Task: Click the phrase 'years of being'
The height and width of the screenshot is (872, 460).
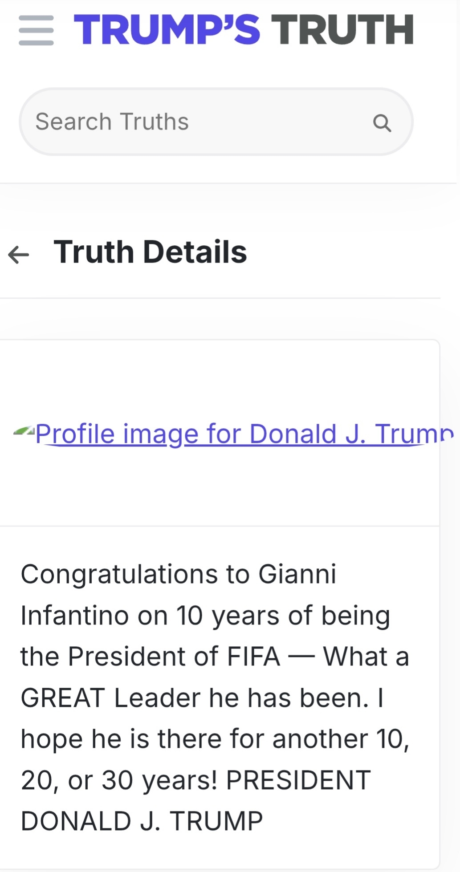Action: [301, 616]
